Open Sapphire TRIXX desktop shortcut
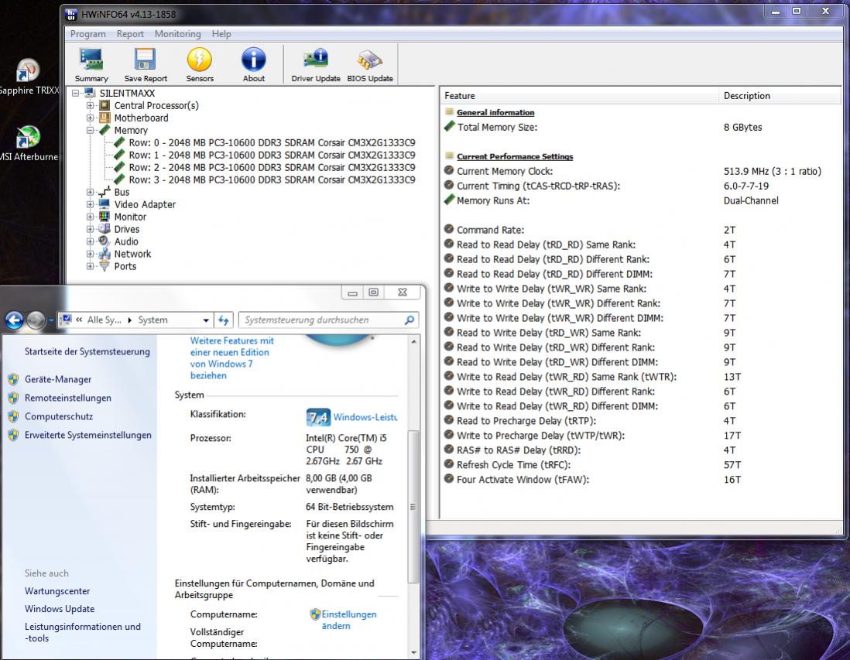This screenshot has width=850, height=660. 28,77
